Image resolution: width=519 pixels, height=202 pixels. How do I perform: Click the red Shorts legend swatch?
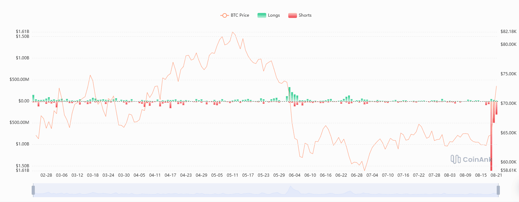293,15
